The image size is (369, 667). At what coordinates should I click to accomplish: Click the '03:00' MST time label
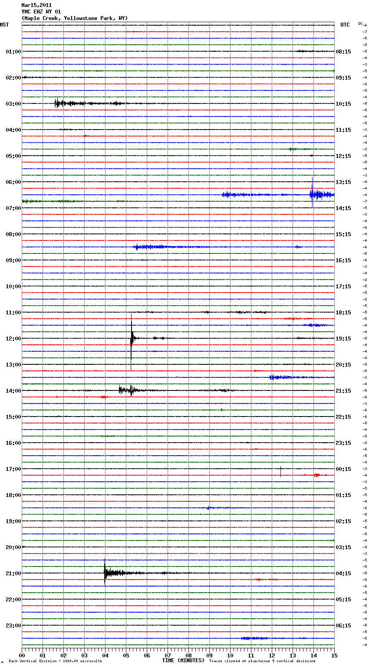tap(13, 104)
